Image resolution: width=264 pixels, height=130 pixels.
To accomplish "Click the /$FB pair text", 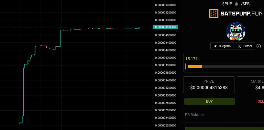I will click(x=245, y=4).
